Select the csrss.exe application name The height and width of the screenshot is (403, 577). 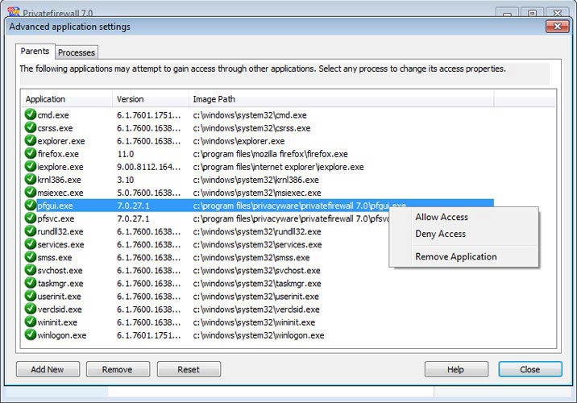55,128
